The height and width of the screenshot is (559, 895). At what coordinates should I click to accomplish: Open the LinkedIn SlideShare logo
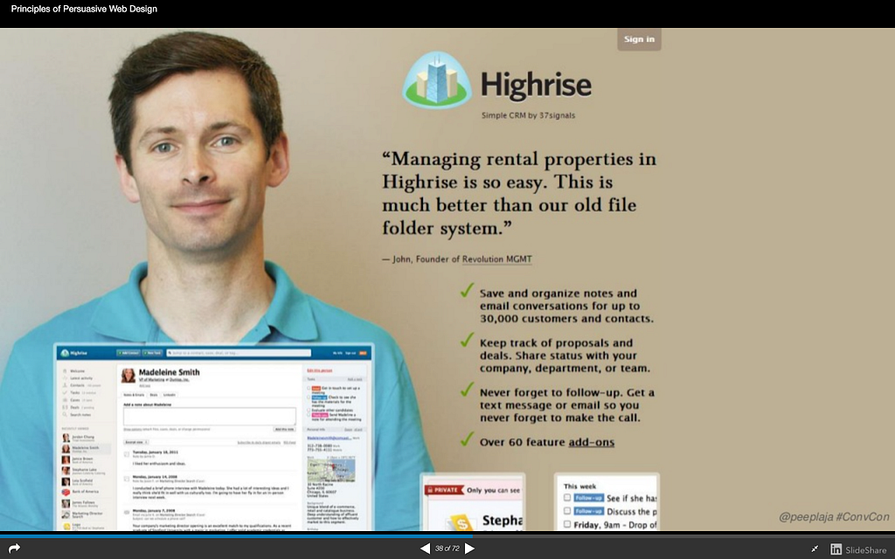tap(858, 549)
